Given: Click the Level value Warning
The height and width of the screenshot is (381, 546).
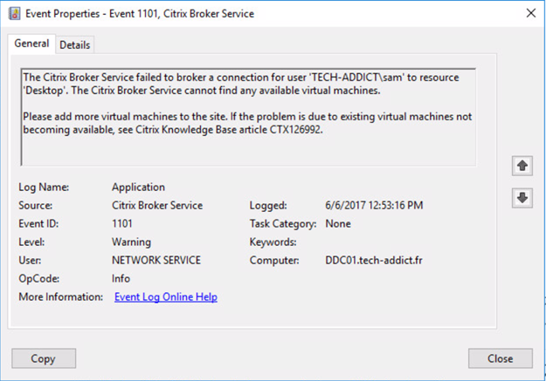Looking at the screenshot, I should (x=131, y=242).
